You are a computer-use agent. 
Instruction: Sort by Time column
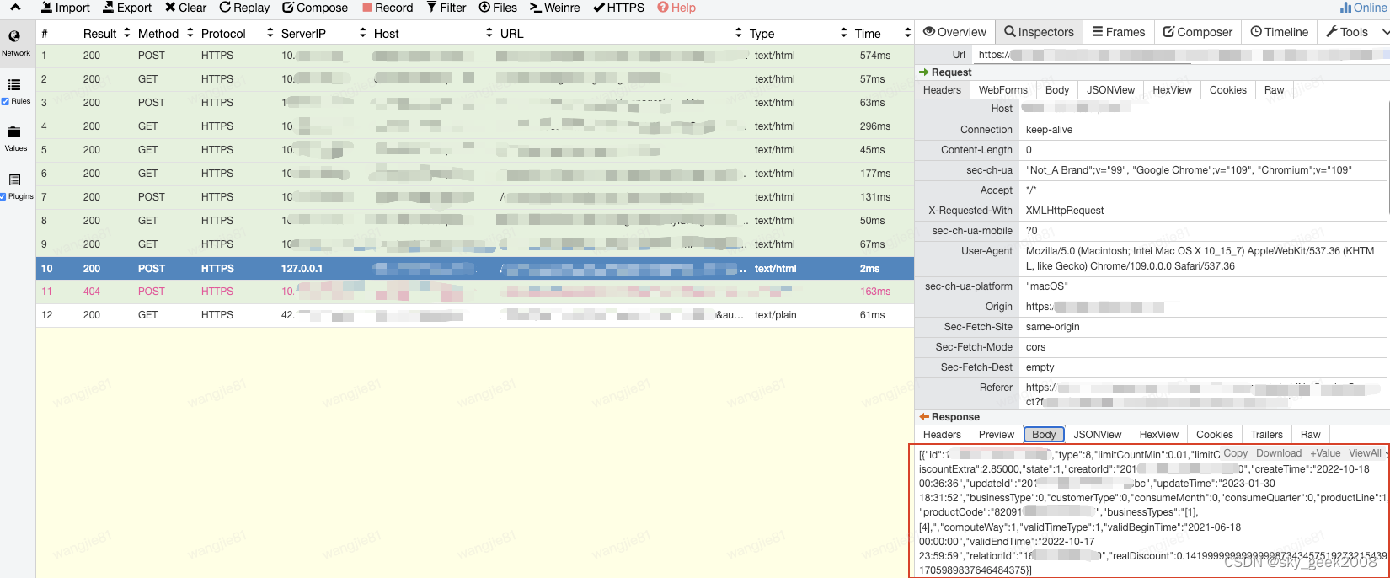[882, 34]
